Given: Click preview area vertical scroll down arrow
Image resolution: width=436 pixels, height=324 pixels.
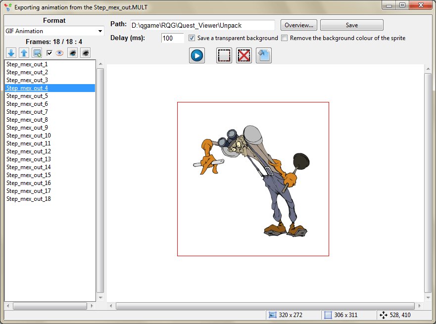Looking at the screenshot, I should click(428, 298).
